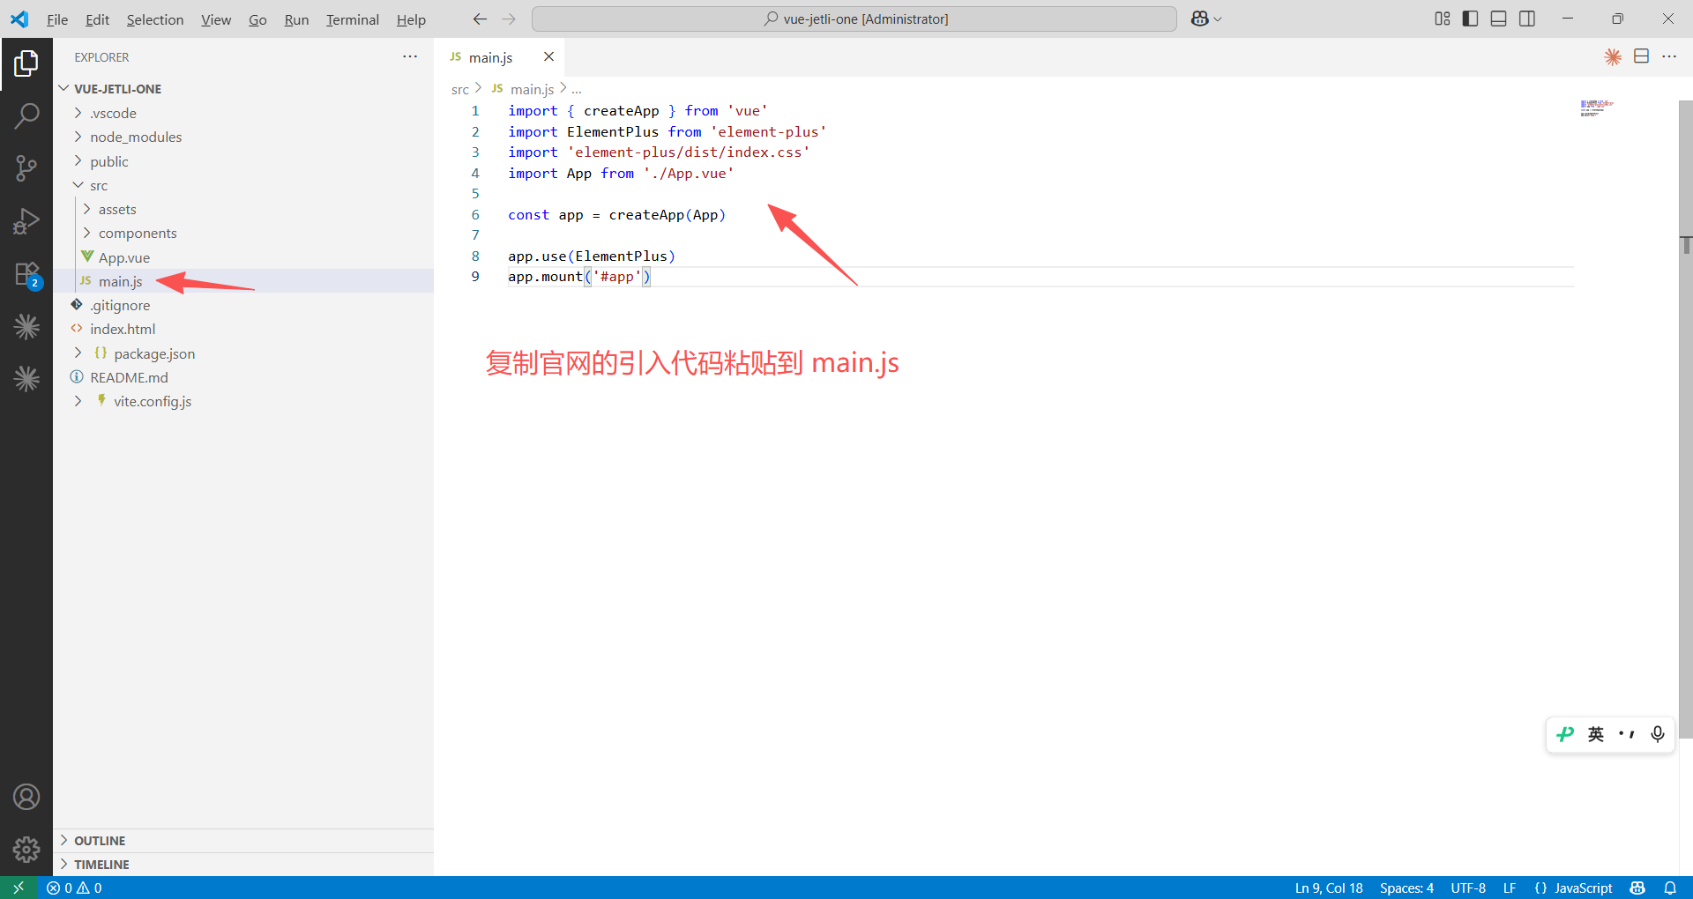This screenshot has height=899, width=1693.
Task: Open the Search view in activity bar
Action: [x=26, y=115]
